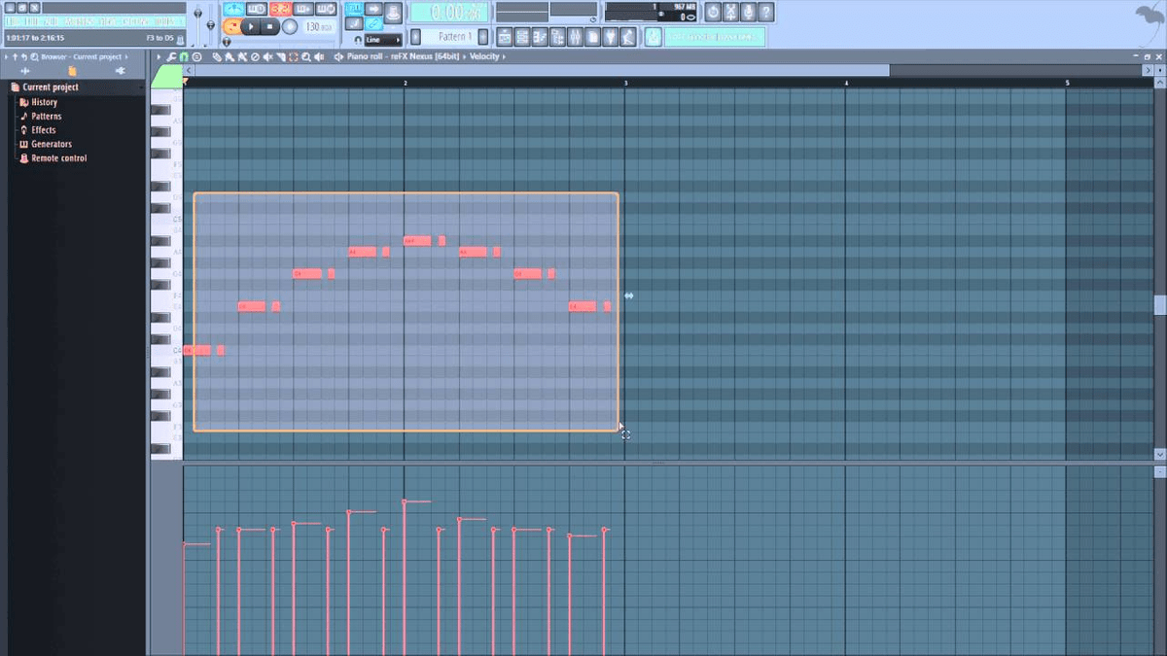Open the snap Line dropdown
Image resolution: width=1167 pixels, height=656 pixels.
tap(379, 38)
